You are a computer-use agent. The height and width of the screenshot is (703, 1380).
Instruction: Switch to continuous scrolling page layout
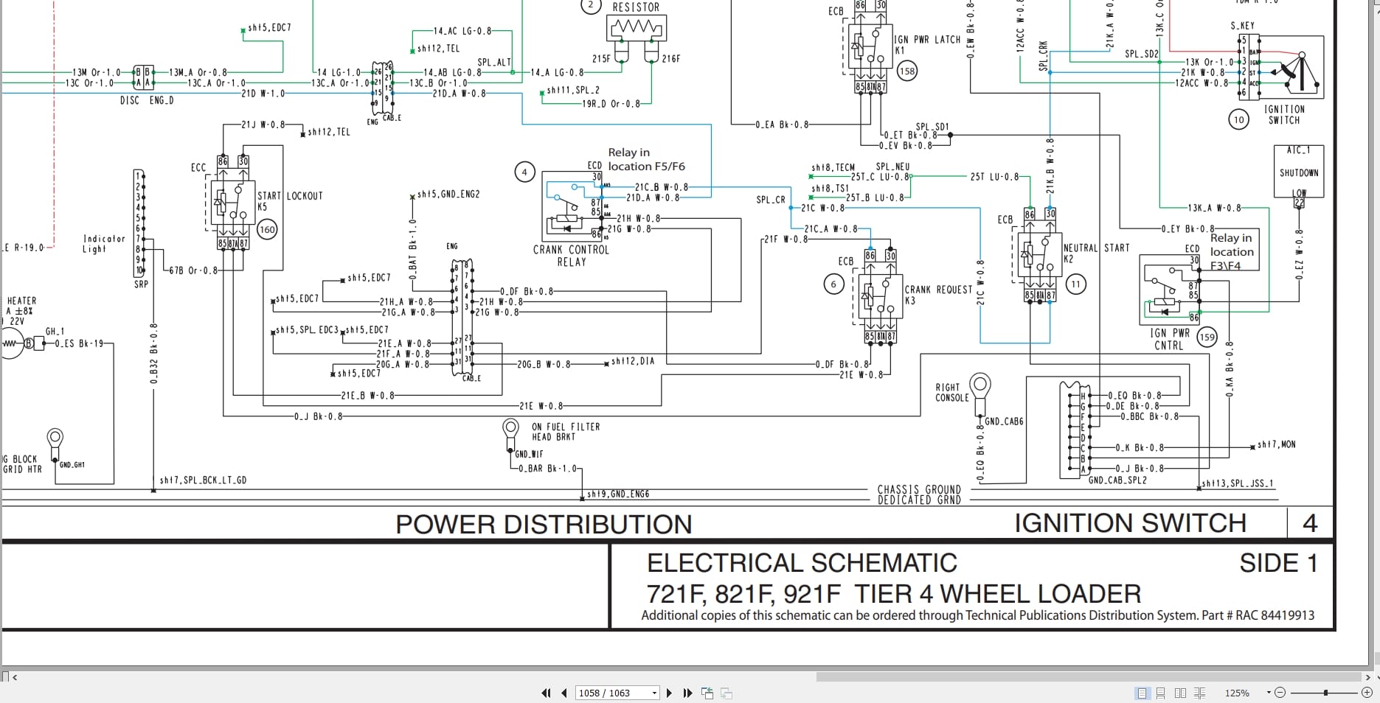[x=1162, y=693]
